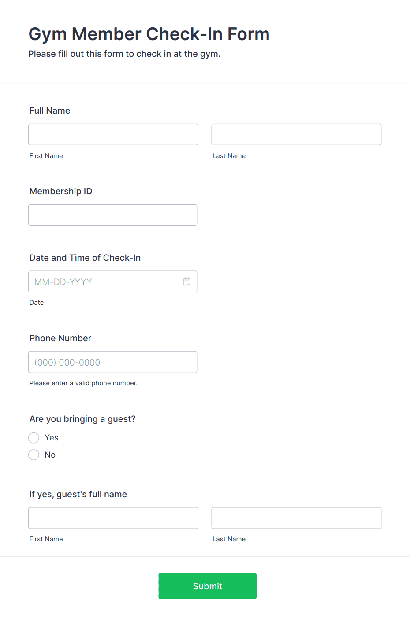This screenshot has height=621, width=410.
Task: Click the MM-DD-YYYY date input
Action: [113, 281]
